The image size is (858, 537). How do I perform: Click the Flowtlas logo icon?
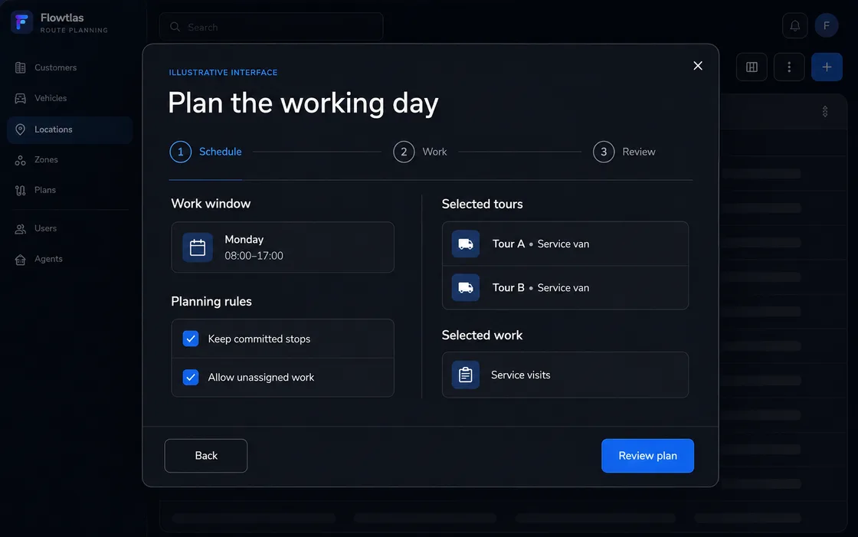click(22, 22)
